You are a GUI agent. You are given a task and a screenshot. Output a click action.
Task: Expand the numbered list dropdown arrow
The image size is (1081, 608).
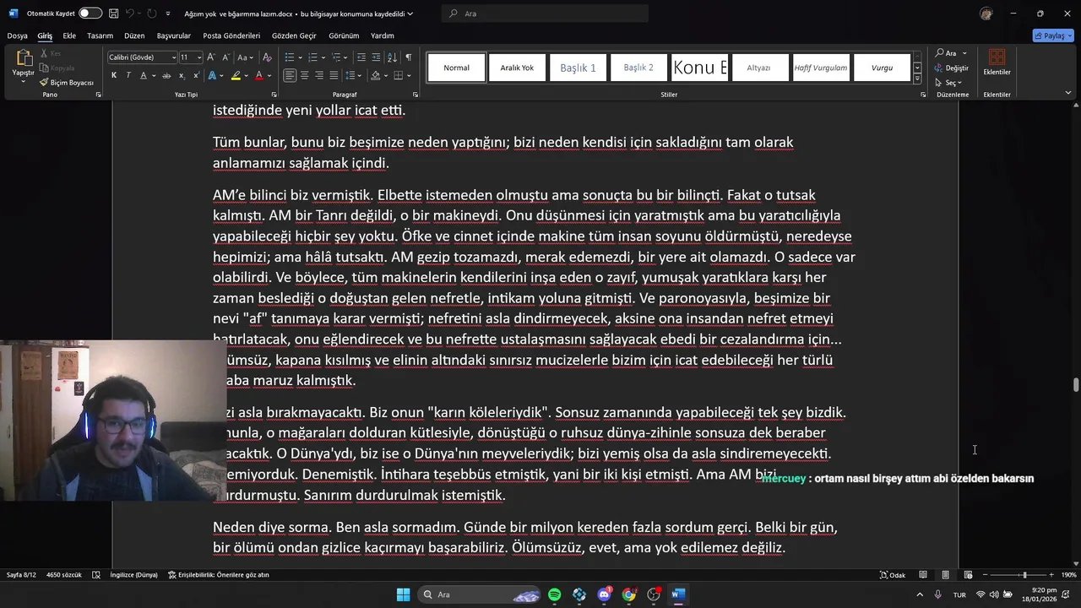click(x=322, y=57)
